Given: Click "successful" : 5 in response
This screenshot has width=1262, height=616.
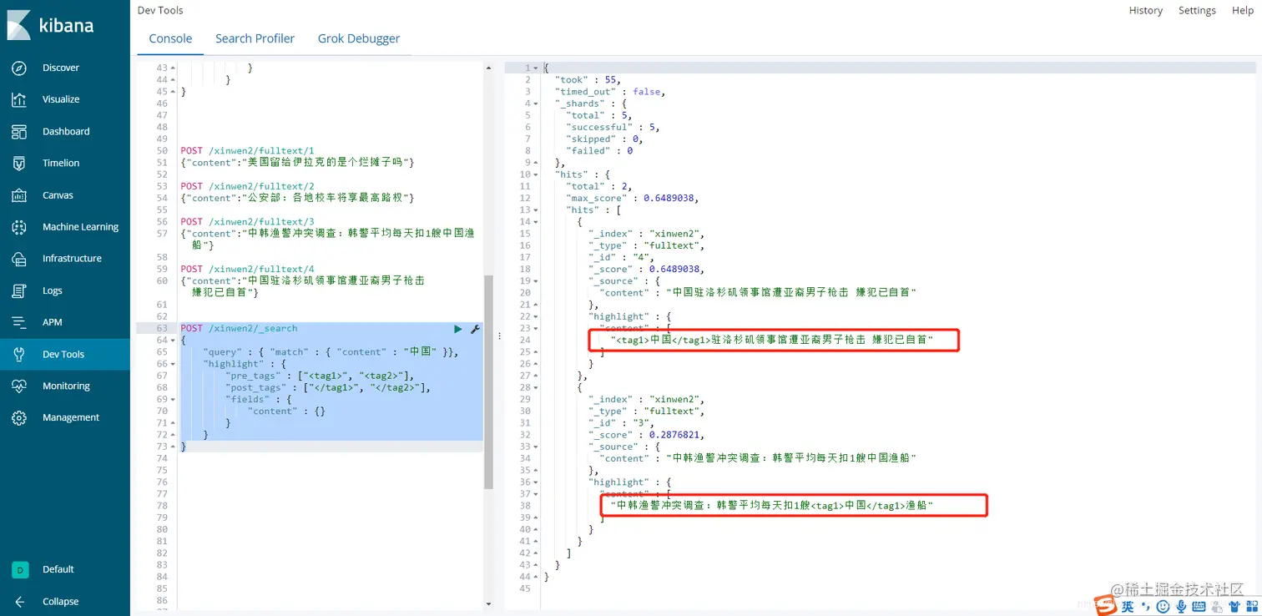Looking at the screenshot, I should pyautogui.click(x=613, y=127).
